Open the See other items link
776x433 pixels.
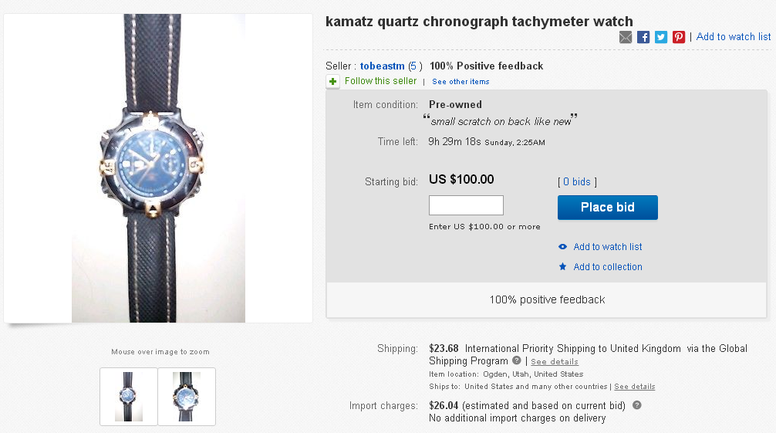461,82
